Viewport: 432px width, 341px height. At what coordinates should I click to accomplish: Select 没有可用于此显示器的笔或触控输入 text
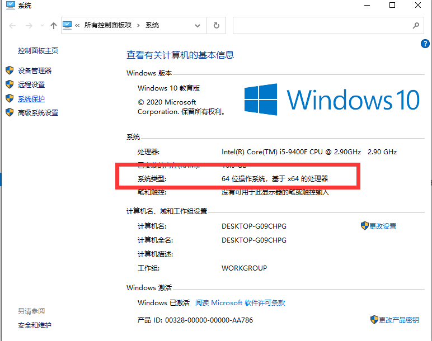[x=275, y=192]
